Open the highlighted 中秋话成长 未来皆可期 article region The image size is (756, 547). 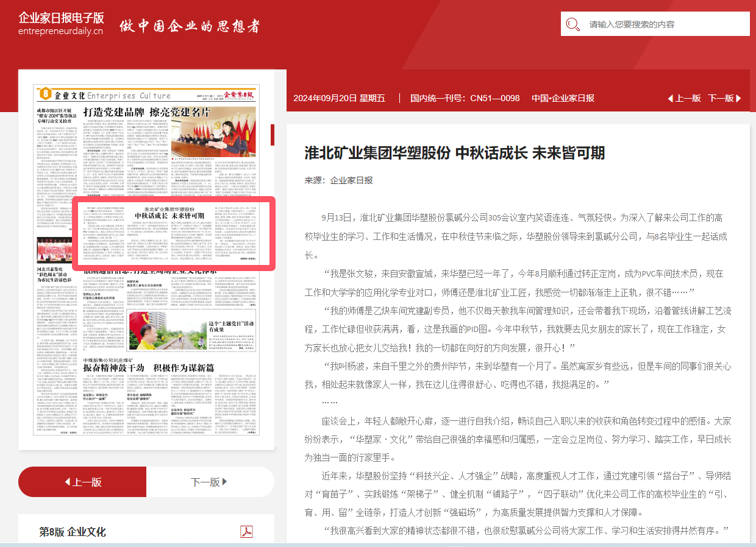pos(174,233)
